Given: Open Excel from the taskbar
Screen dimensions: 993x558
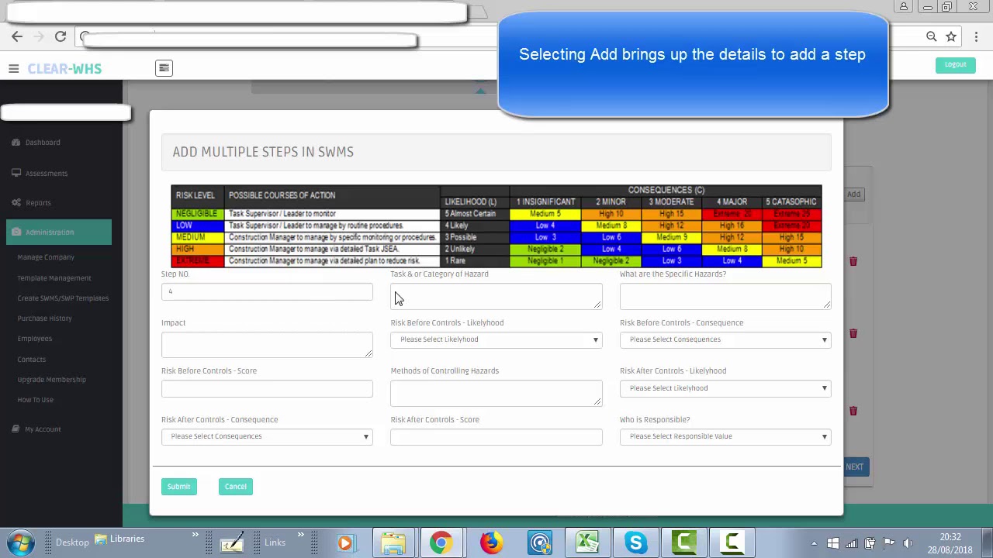Looking at the screenshot, I should (587, 542).
